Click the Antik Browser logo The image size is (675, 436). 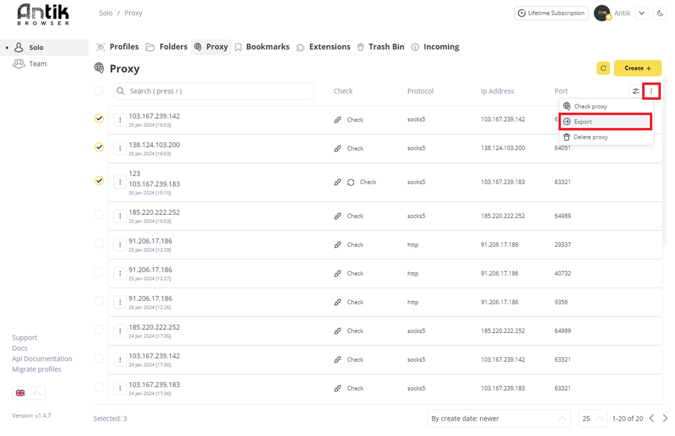tap(43, 15)
